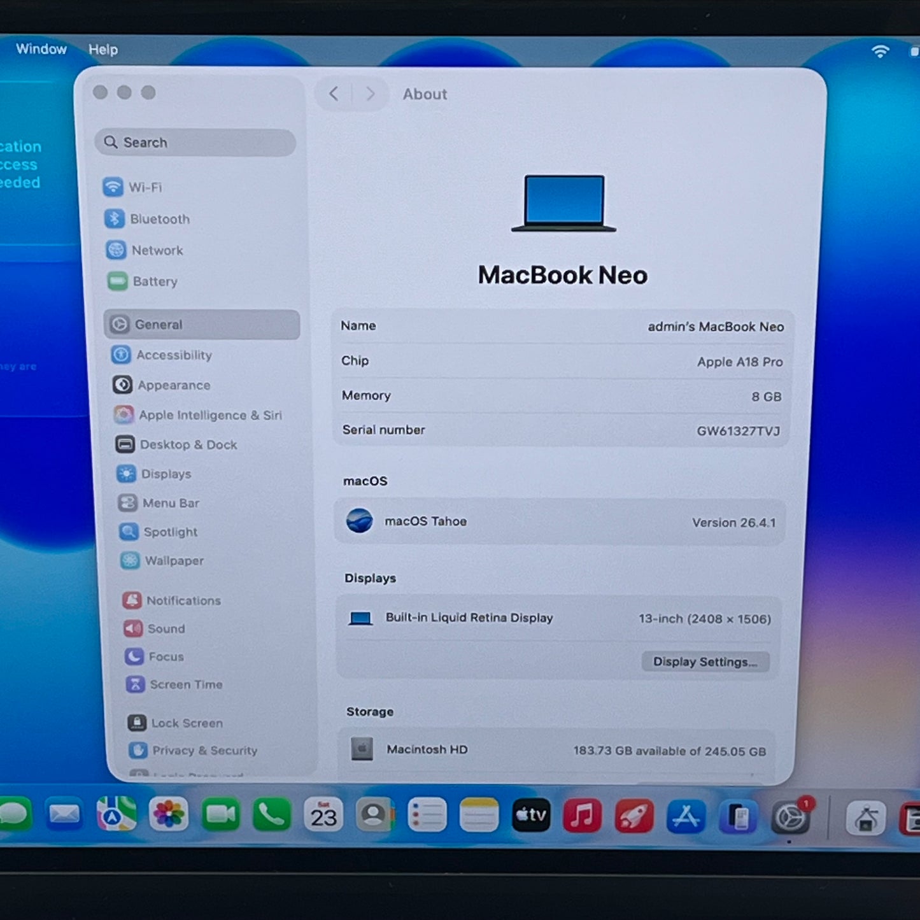Open the red rocket app in the Dock
920x920 pixels.
click(634, 816)
